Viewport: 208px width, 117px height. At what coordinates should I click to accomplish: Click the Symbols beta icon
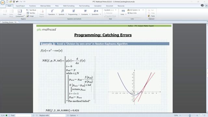click(62, 11)
